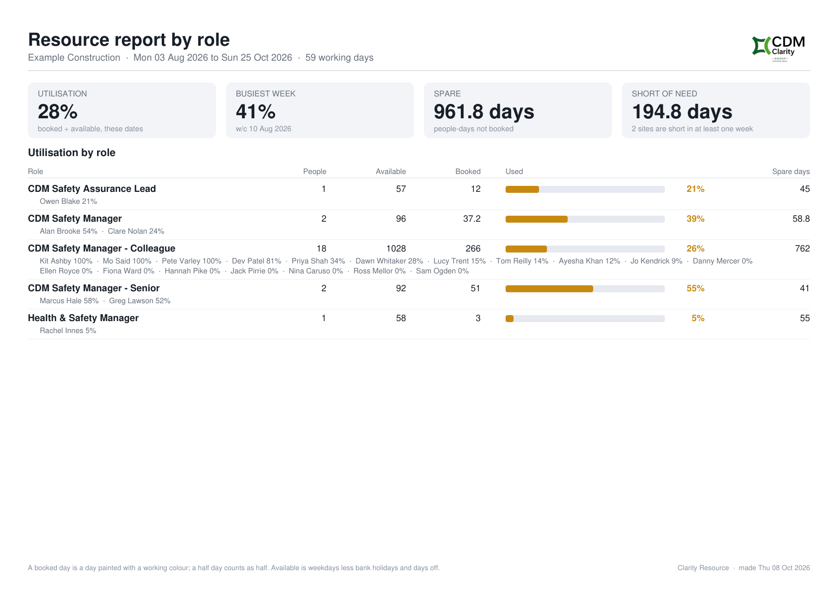Select the 'Health & Safety Manager' role name
The height and width of the screenshot is (592, 838).
pyautogui.click(x=83, y=318)
